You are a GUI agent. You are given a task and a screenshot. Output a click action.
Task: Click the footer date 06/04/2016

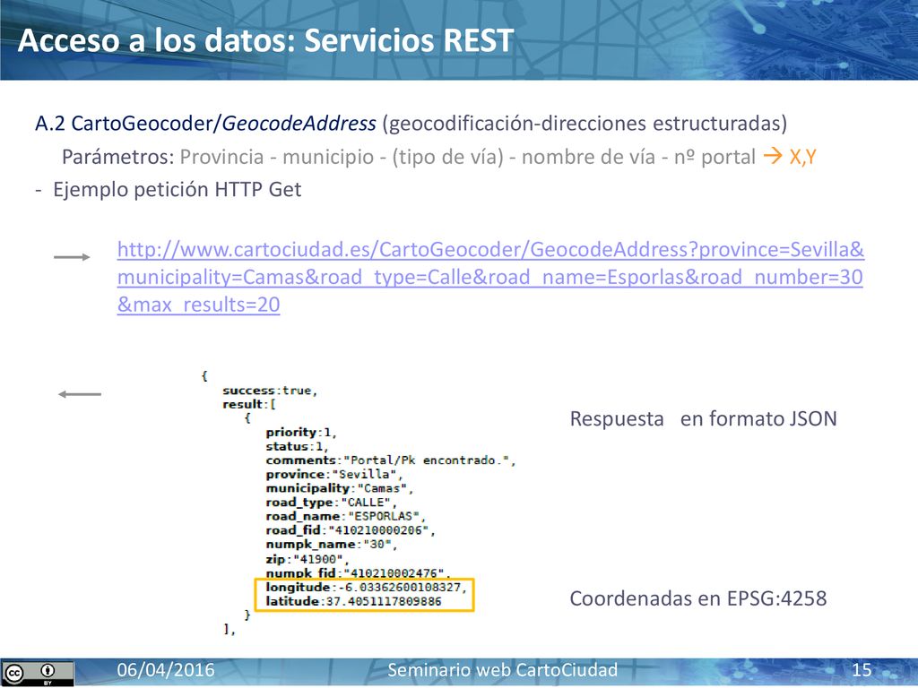pos(166,670)
